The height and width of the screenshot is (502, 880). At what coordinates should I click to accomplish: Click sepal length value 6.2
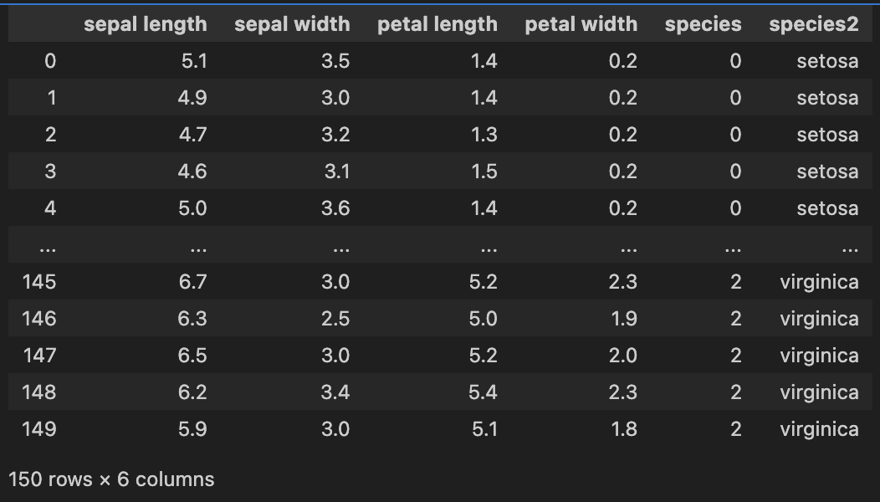pyautogui.click(x=192, y=392)
